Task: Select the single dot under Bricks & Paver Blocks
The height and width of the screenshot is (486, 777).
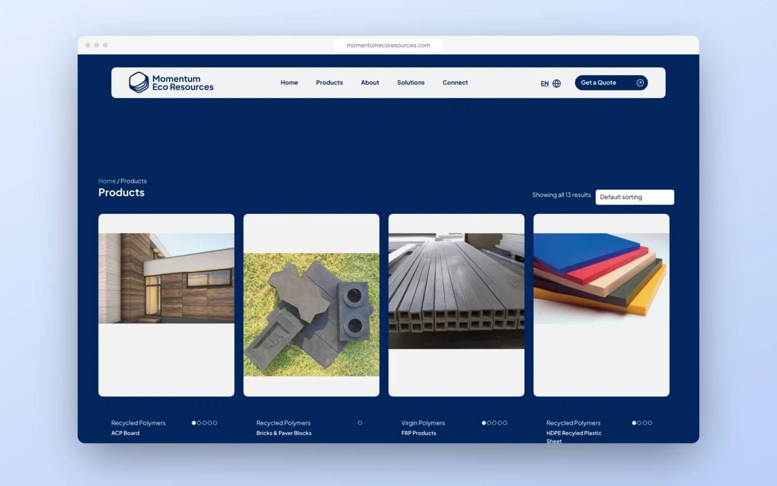Action: coord(360,423)
